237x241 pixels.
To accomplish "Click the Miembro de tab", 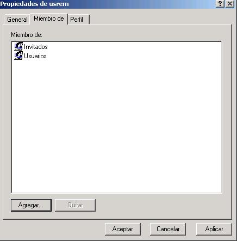I will click(x=49, y=18).
